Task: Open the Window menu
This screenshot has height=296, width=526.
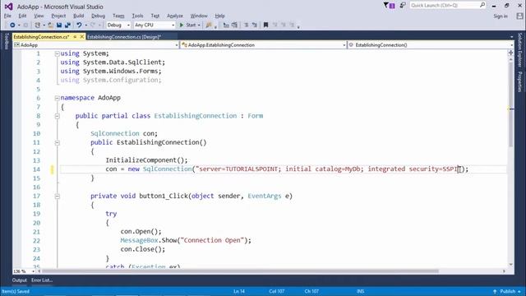Action: [199, 16]
